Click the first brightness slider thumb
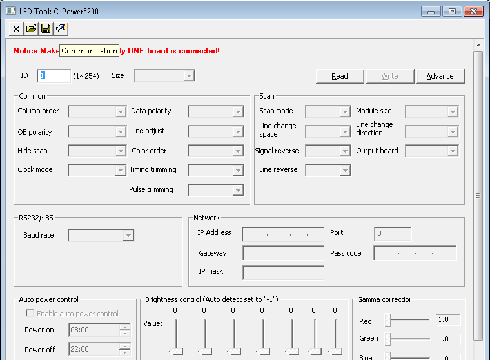490x360 pixels. (176, 351)
